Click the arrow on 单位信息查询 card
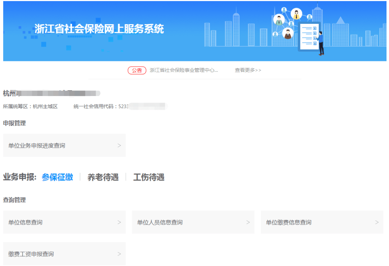Image resolution: width=389 pixels, height=266 pixels. (119, 222)
